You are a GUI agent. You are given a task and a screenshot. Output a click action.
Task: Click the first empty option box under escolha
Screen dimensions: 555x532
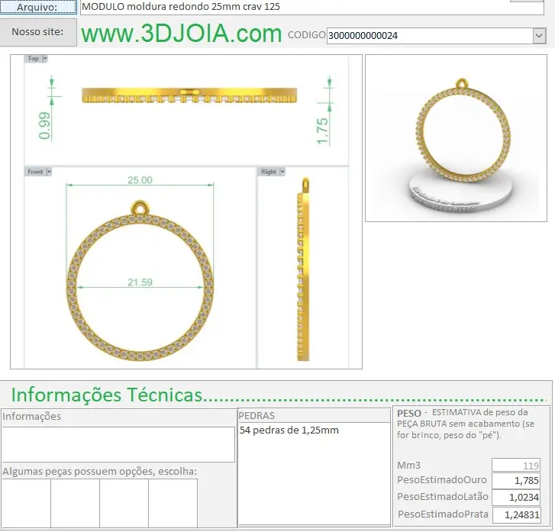click(26, 503)
